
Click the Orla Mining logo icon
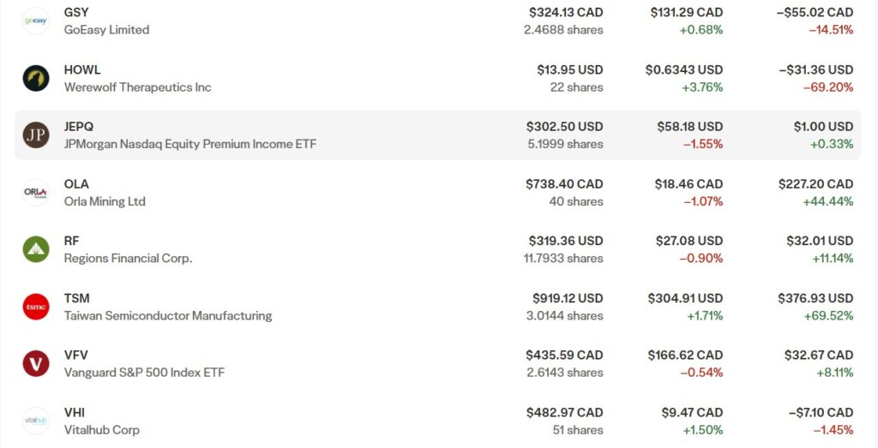[x=36, y=193]
